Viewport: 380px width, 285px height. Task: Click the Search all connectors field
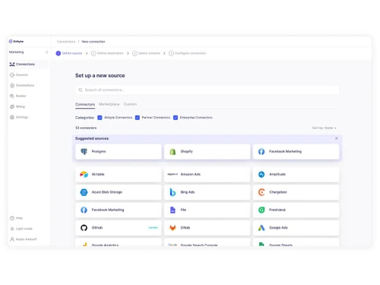(207, 90)
